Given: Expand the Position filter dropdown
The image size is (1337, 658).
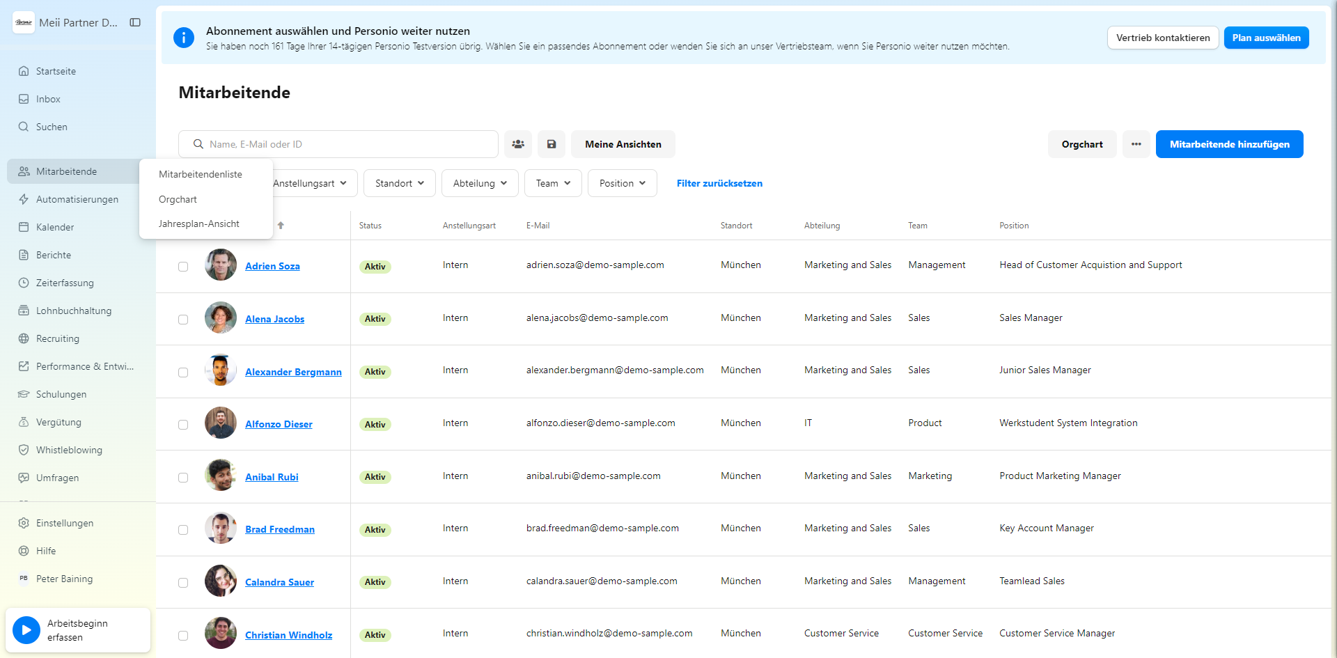Looking at the screenshot, I should click(x=622, y=183).
